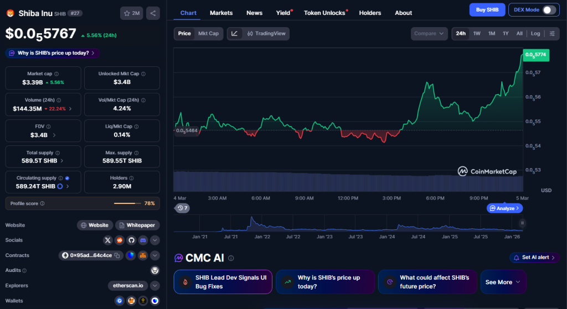This screenshot has height=309, width=567.
Task: Open chart settings sliders icon
Action: point(552,34)
